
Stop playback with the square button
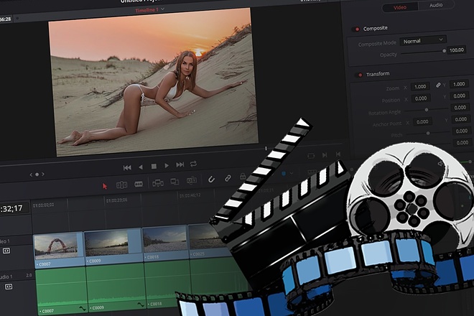pos(154,167)
